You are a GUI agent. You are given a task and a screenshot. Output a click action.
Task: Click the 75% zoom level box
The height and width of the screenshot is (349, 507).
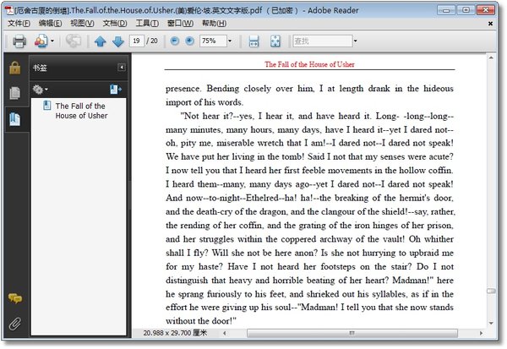click(x=212, y=41)
